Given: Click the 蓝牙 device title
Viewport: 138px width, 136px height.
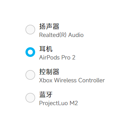Looking at the screenshot, I should pos(46,95).
